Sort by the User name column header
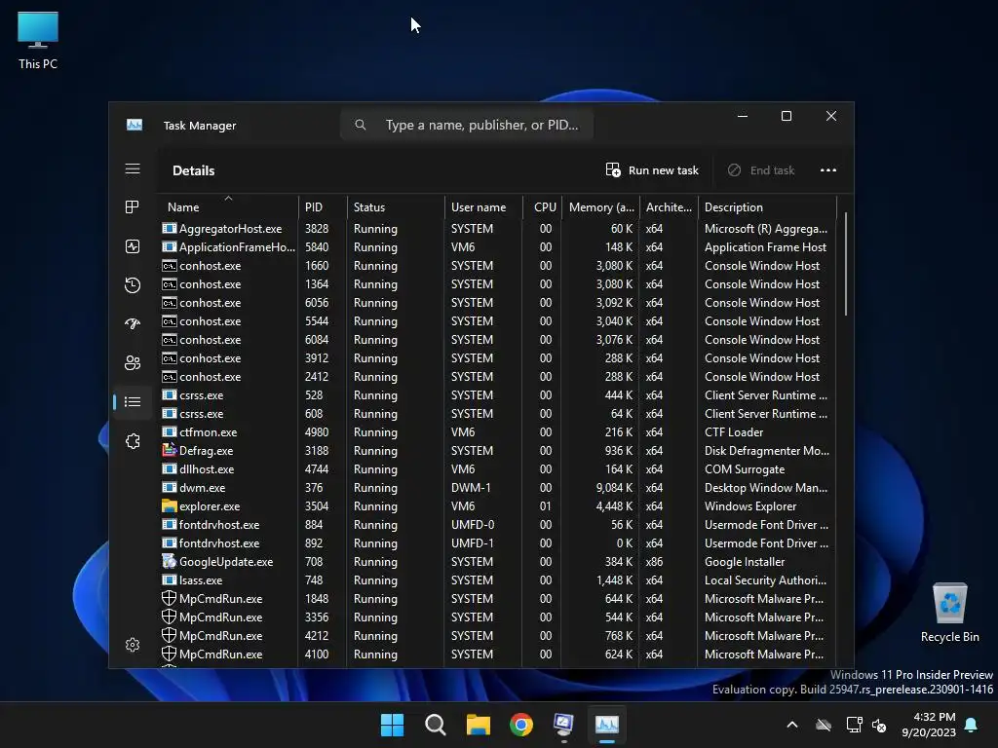 pyautogui.click(x=483, y=206)
